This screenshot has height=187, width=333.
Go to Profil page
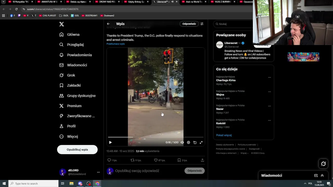(67, 126)
